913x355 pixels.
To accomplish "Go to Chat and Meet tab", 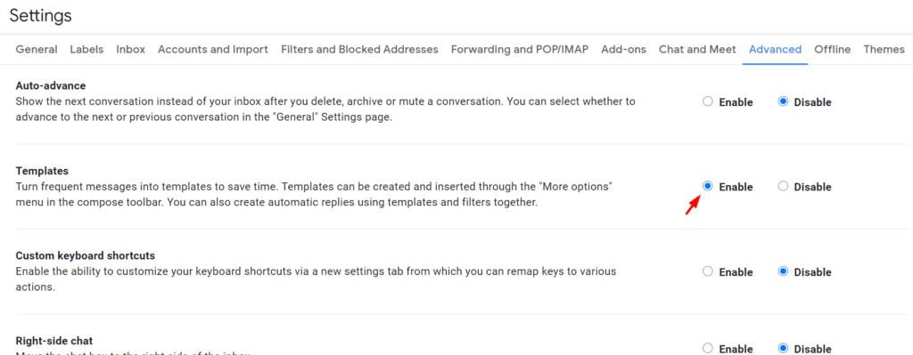I will point(697,50).
